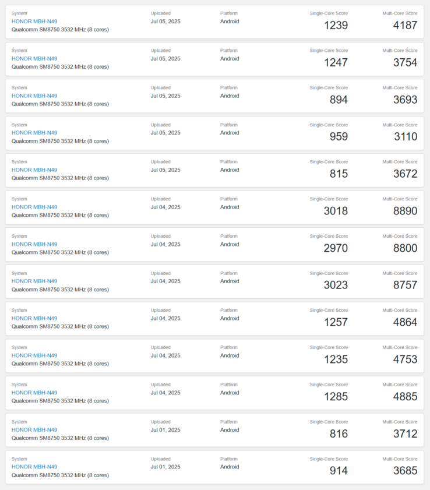Open HONOR MBH-N49 link with multi-core 3754
This screenshot has height=490, width=430.
coord(34,58)
